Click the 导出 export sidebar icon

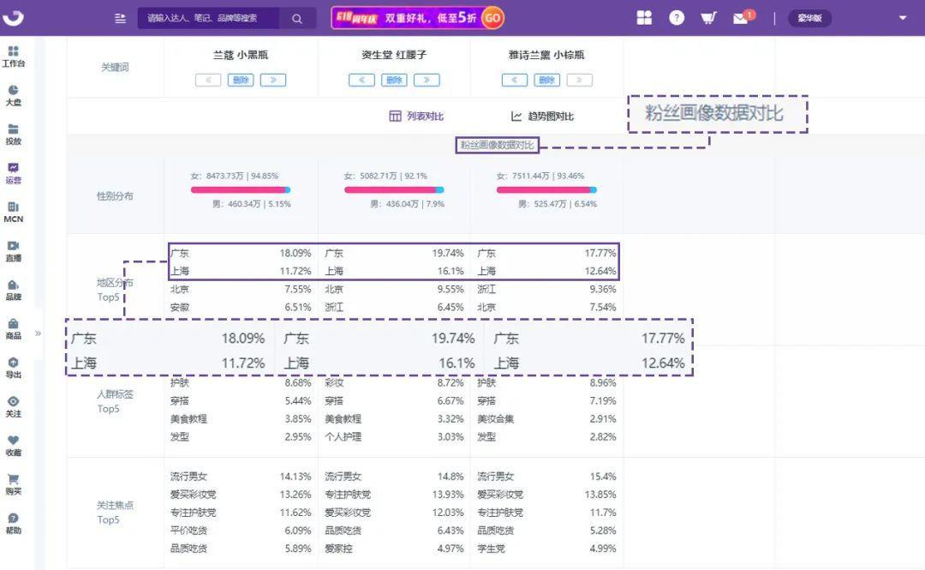click(15, 369)
